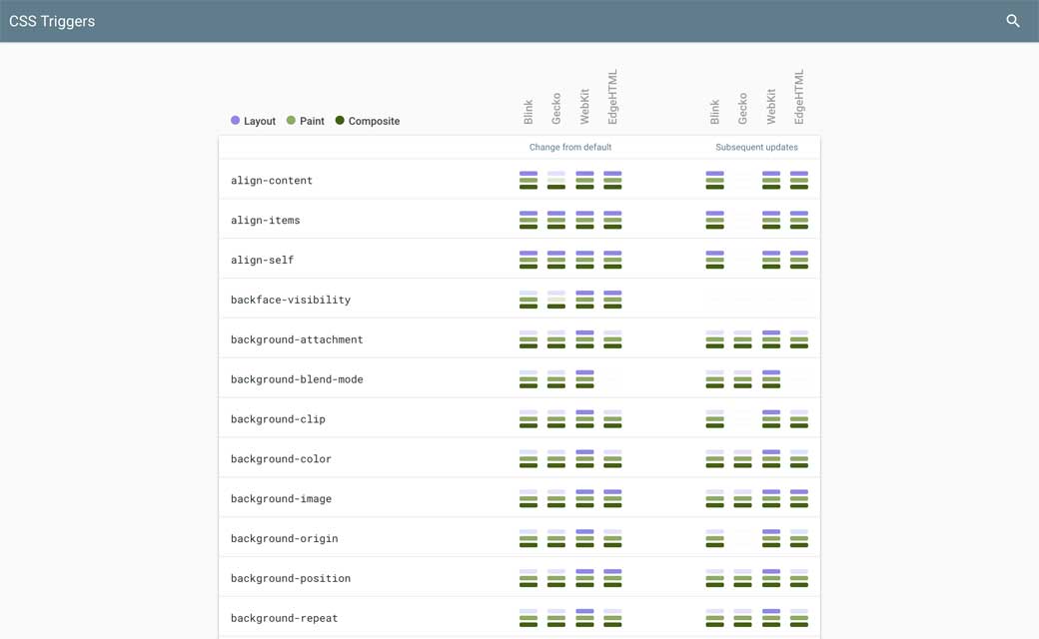The image size is (1039, 639).
Task: Click background-image EdgeHTML change-from-default indicator
Action: point(612,498)
